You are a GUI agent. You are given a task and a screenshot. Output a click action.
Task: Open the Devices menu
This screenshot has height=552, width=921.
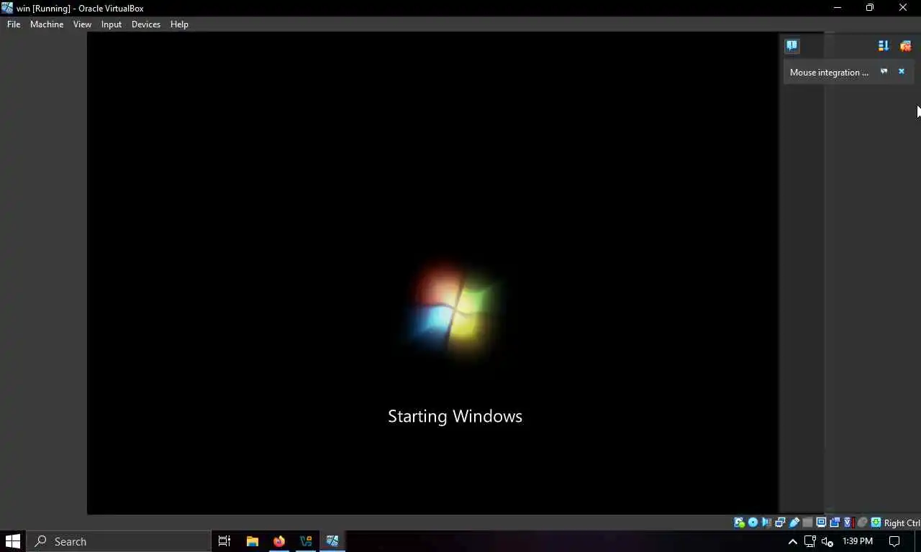tap(146, 24)
